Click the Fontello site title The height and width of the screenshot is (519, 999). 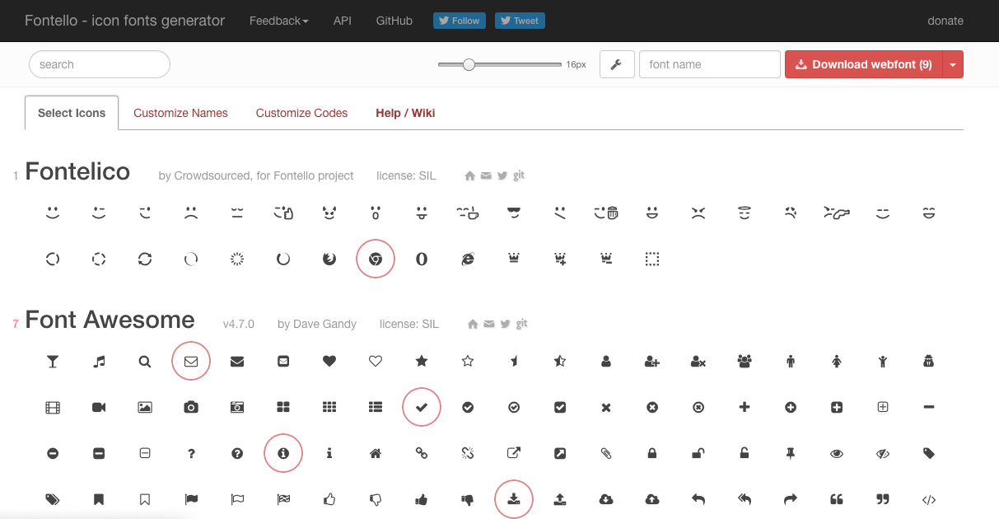tap(124, 21)
